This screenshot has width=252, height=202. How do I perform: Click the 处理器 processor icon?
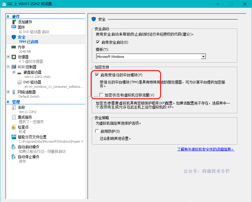14,57
